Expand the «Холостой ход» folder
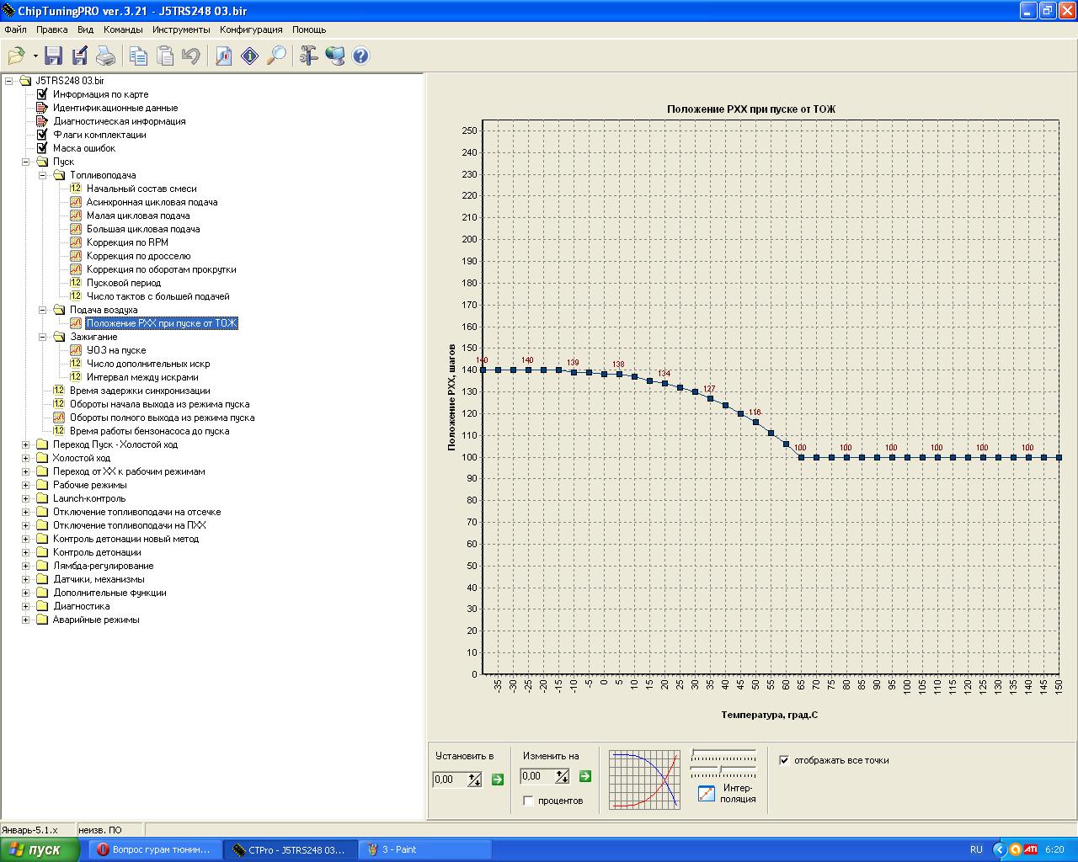The image size is (1078, 862). click(25, 458)
